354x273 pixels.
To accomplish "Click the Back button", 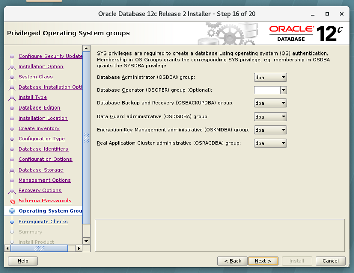I will [232, 261].
